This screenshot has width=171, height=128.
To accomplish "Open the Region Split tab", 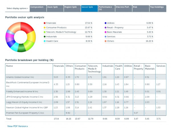I will tap(72, 8).
